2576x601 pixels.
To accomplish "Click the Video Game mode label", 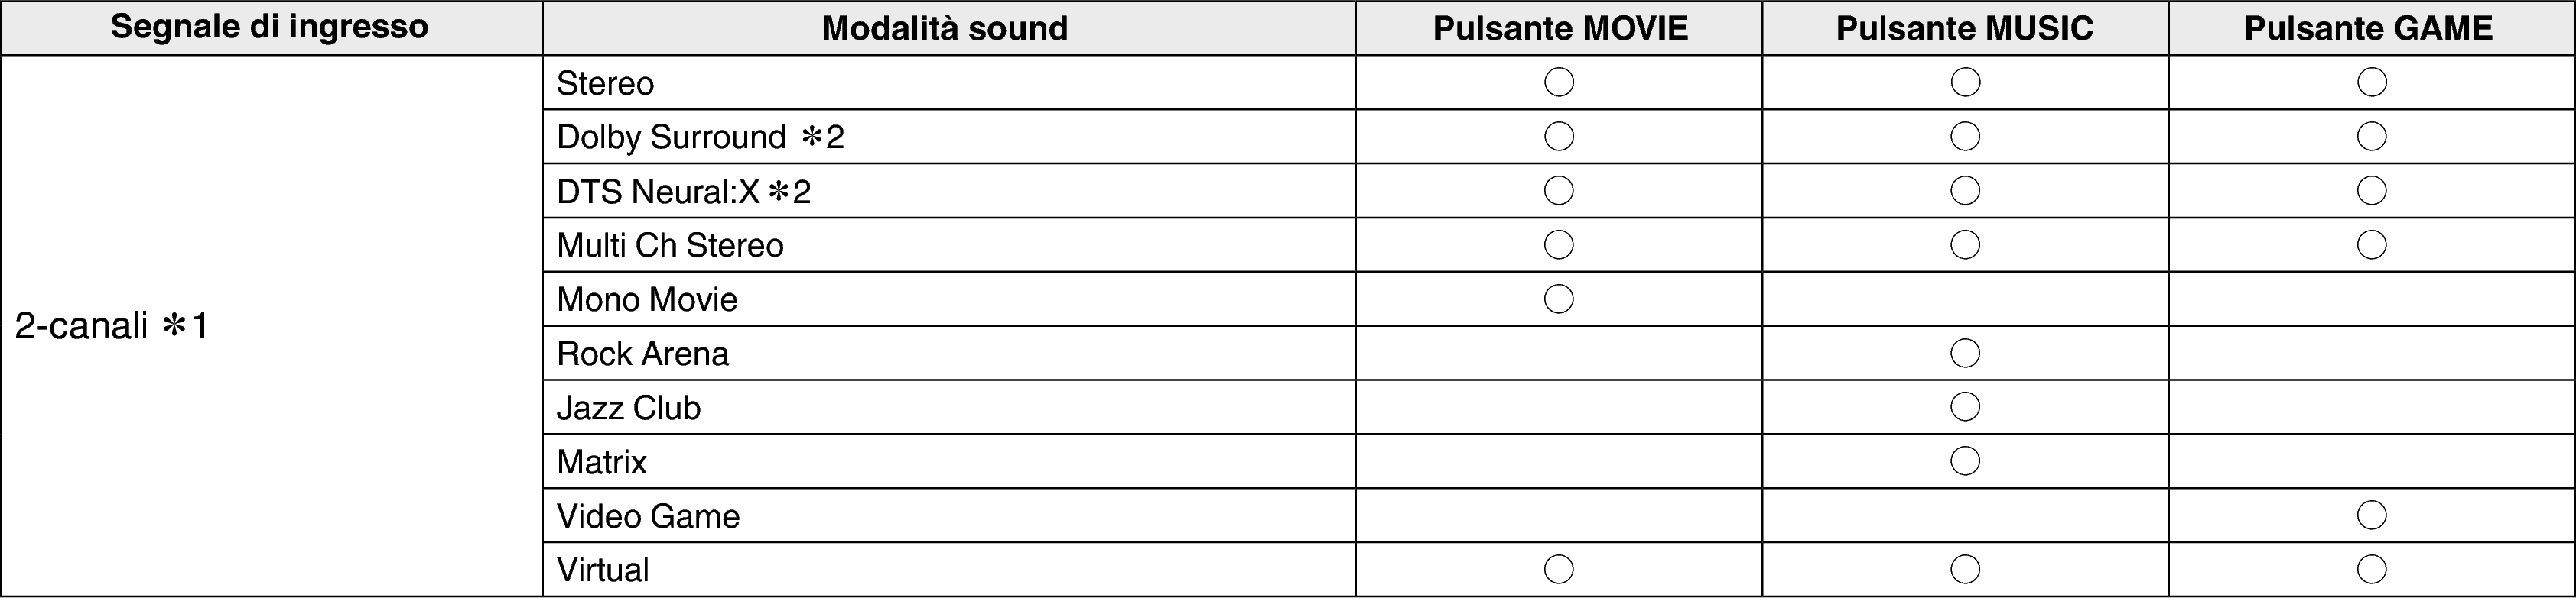I will tap(648, 516).
